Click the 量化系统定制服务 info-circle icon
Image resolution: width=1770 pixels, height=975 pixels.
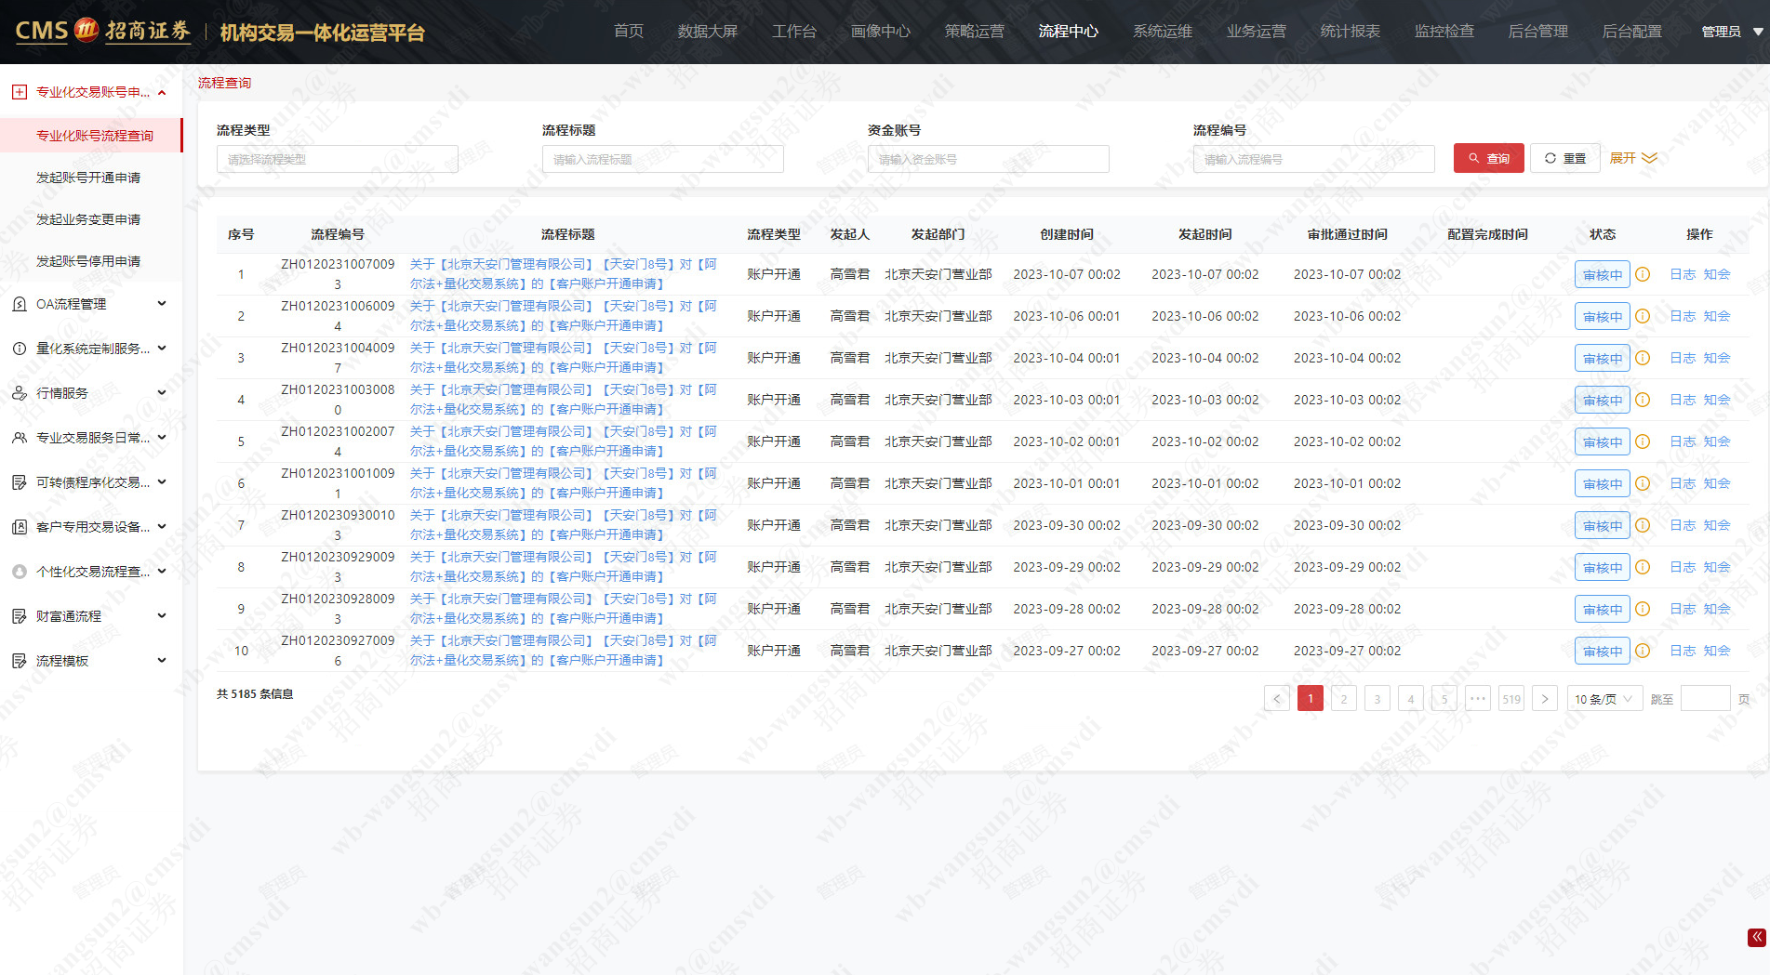point(20,349)
